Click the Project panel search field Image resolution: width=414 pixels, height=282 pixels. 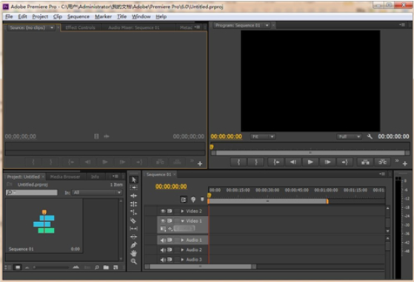pos(32,192)
